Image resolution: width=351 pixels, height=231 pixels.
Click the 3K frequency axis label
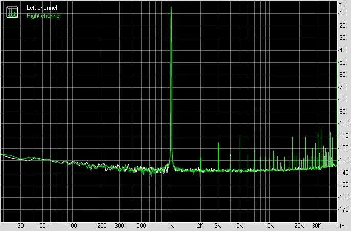coord(217,225)
